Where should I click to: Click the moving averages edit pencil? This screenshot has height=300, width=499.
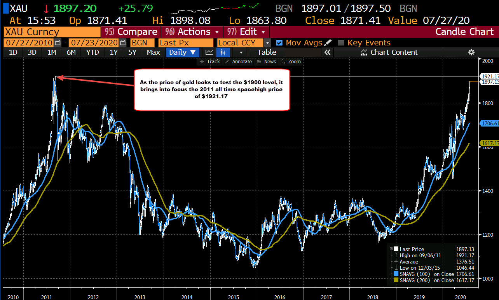[x=328, y=43]
